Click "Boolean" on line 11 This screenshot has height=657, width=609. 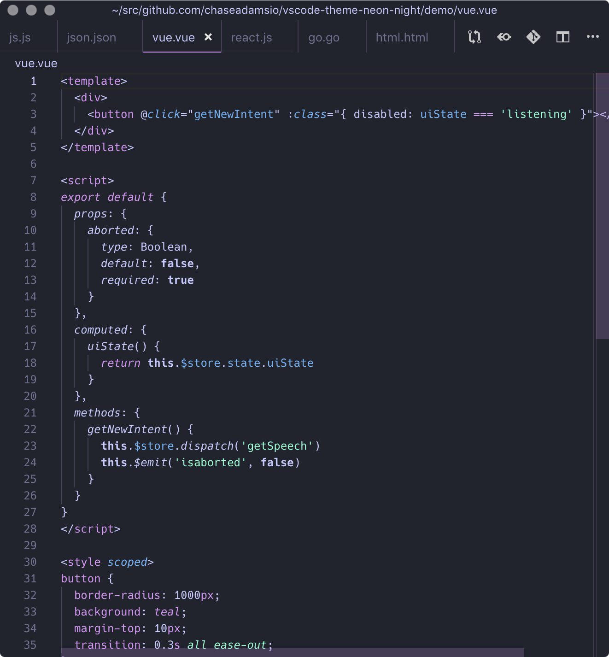click(164, 247)
